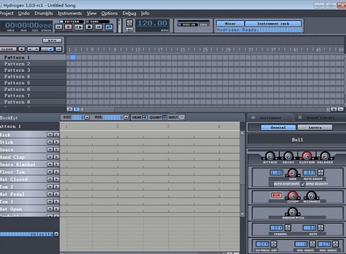Open the Velocity property dropdown
The image size is (346, 254).
coord(57,234)
